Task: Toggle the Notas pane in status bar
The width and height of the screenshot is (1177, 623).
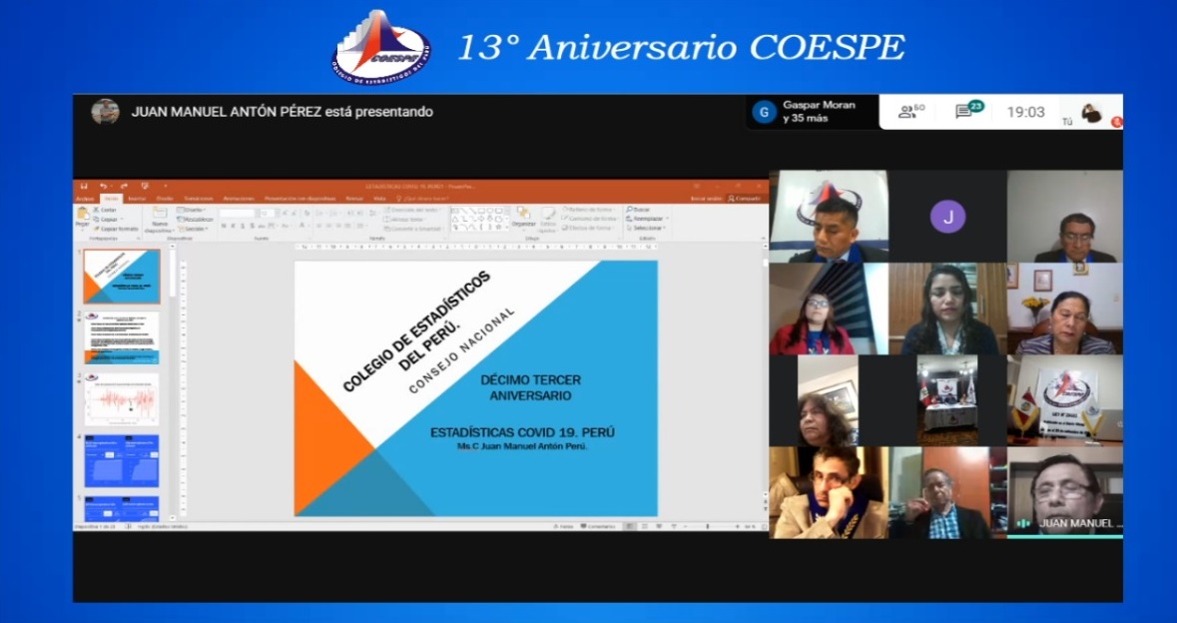Action: (x=564, y=526)
